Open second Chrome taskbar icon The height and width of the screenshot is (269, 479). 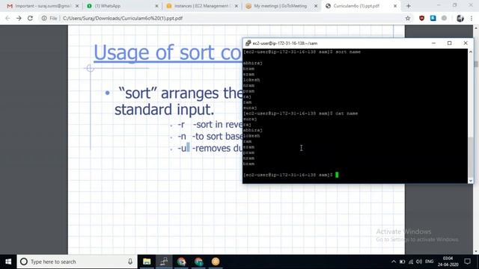(198, 262)
